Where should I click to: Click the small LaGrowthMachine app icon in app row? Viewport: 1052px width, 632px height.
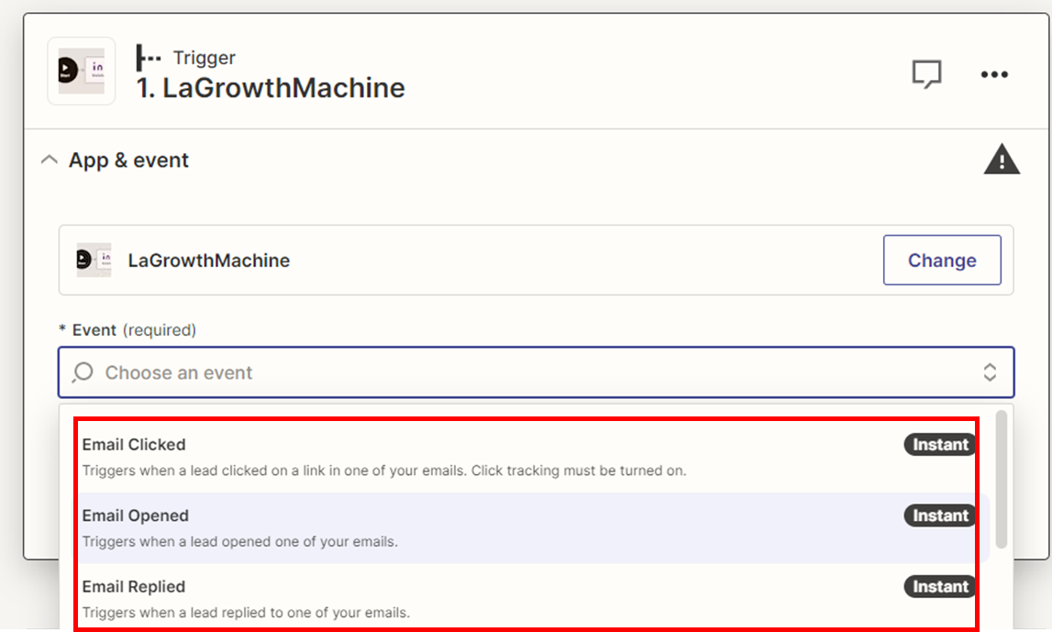94,260
